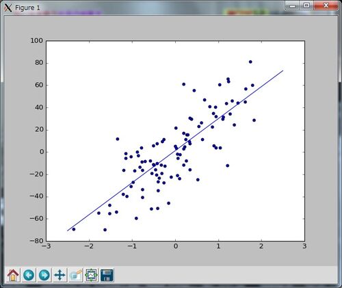Reset the plot with the Home icon
Viewport: 342px width, 288px height.
(x=13, y=275)
